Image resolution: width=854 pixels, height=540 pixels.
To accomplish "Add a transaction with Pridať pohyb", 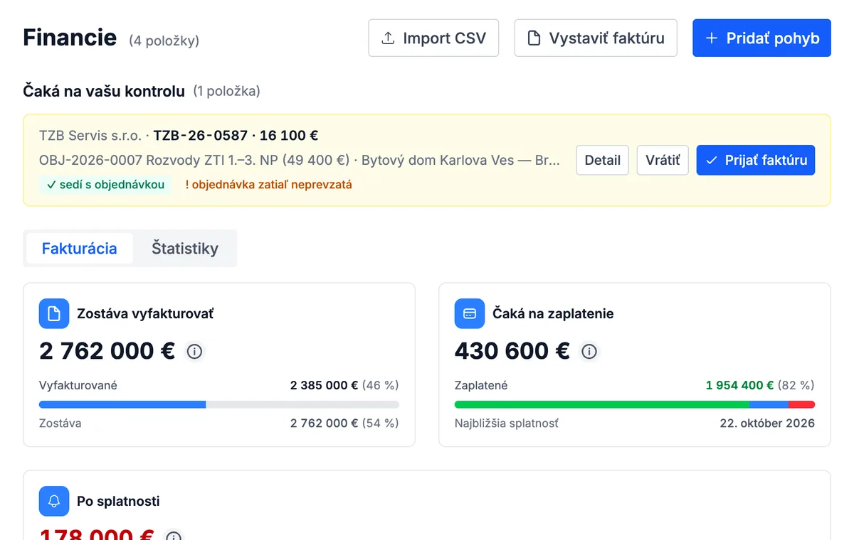I will [761, 38].
